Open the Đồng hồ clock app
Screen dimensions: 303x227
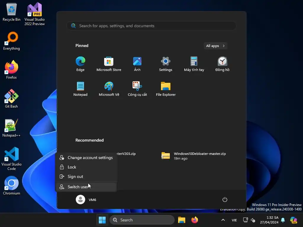pyautogui.click(x=223, y=64)
